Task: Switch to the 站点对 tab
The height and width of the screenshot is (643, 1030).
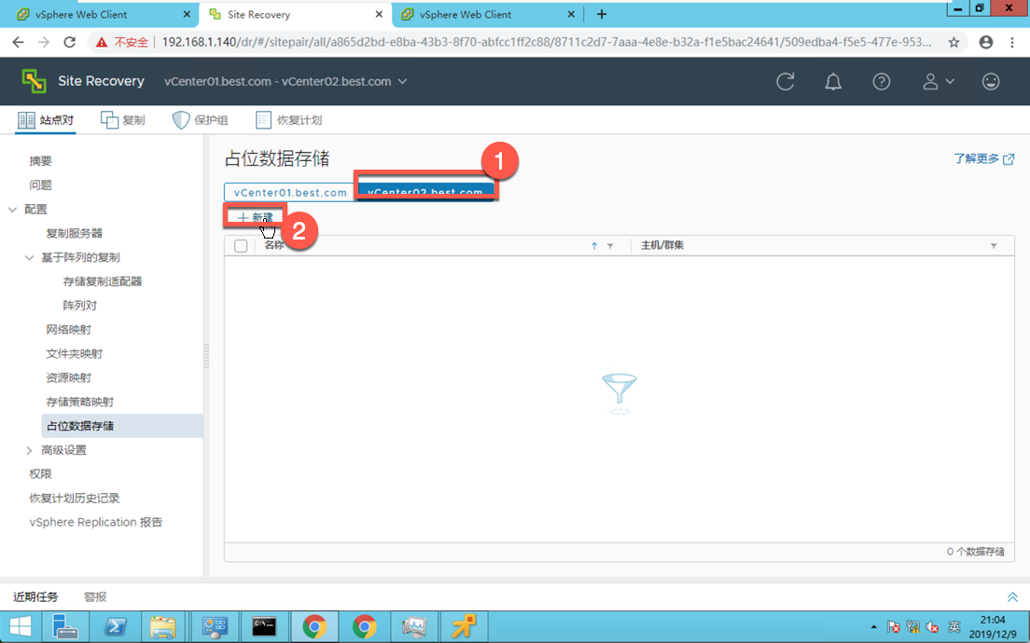Action: 46,120
